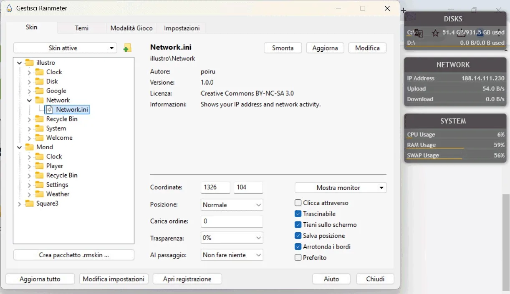Click the Square3 folder icon
This screenshot has width=510, height=294.
[x=29, y=204]
